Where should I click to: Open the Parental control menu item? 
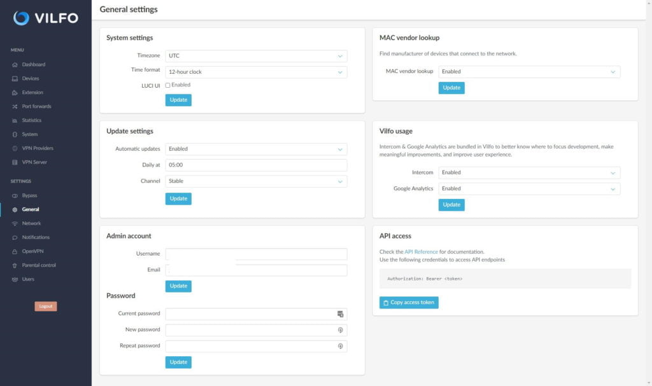[39, 265]
